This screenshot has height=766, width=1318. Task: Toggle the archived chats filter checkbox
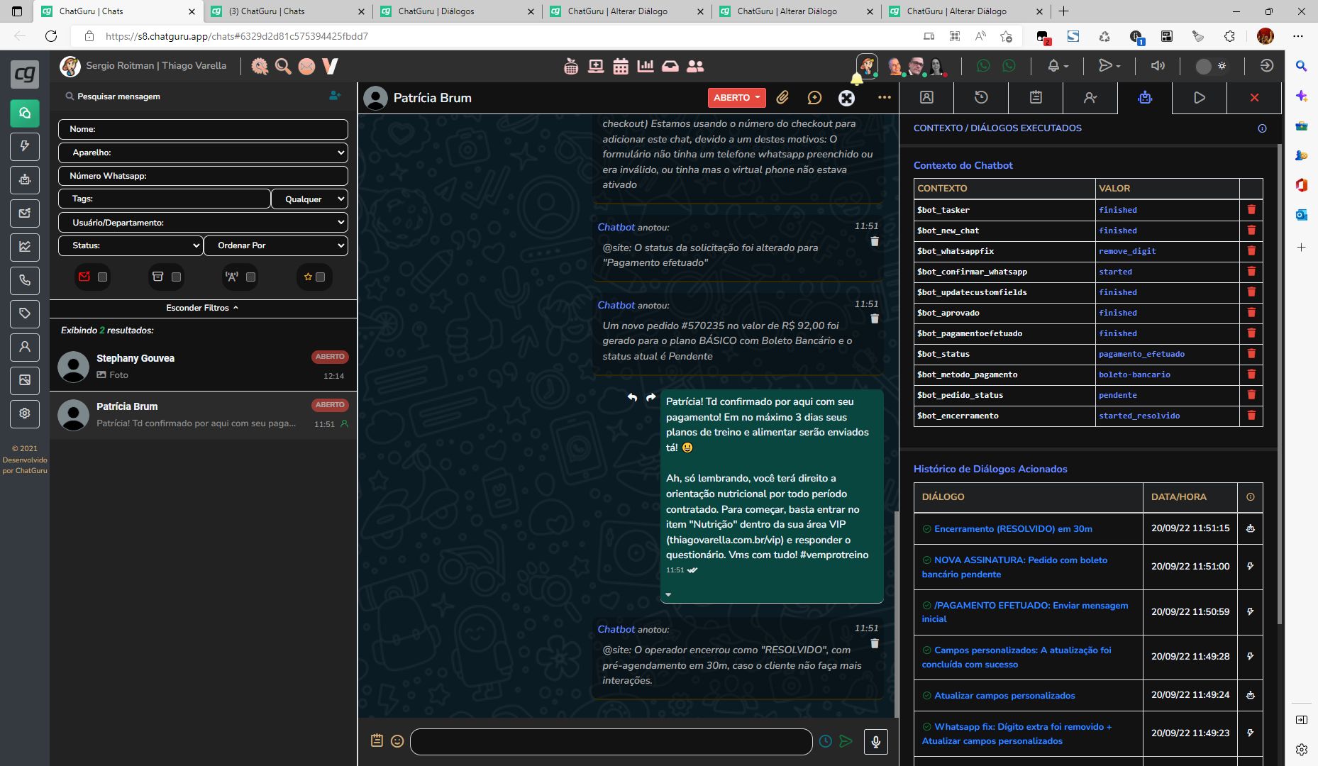pos(177,277)
